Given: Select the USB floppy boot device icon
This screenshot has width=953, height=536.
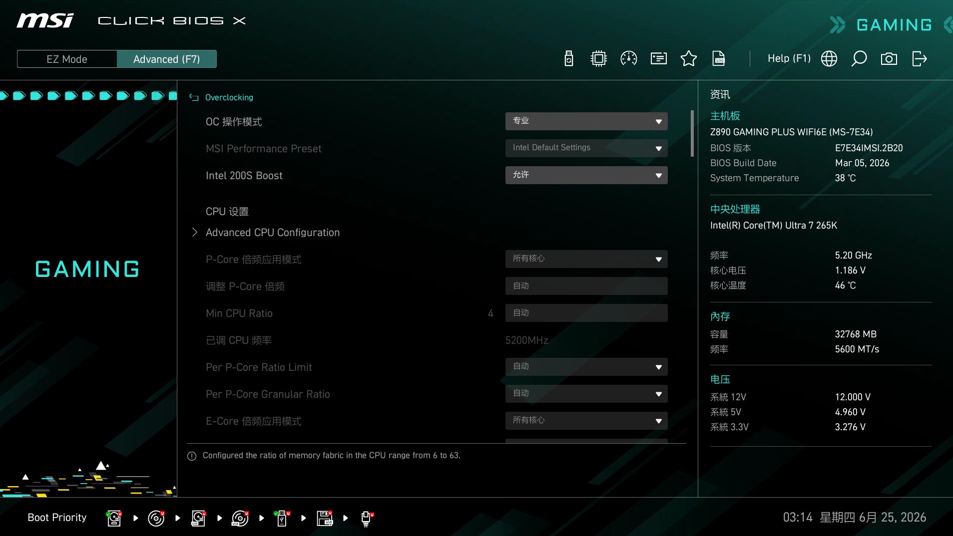Looking at the screenshot, I should coord(325,518).
